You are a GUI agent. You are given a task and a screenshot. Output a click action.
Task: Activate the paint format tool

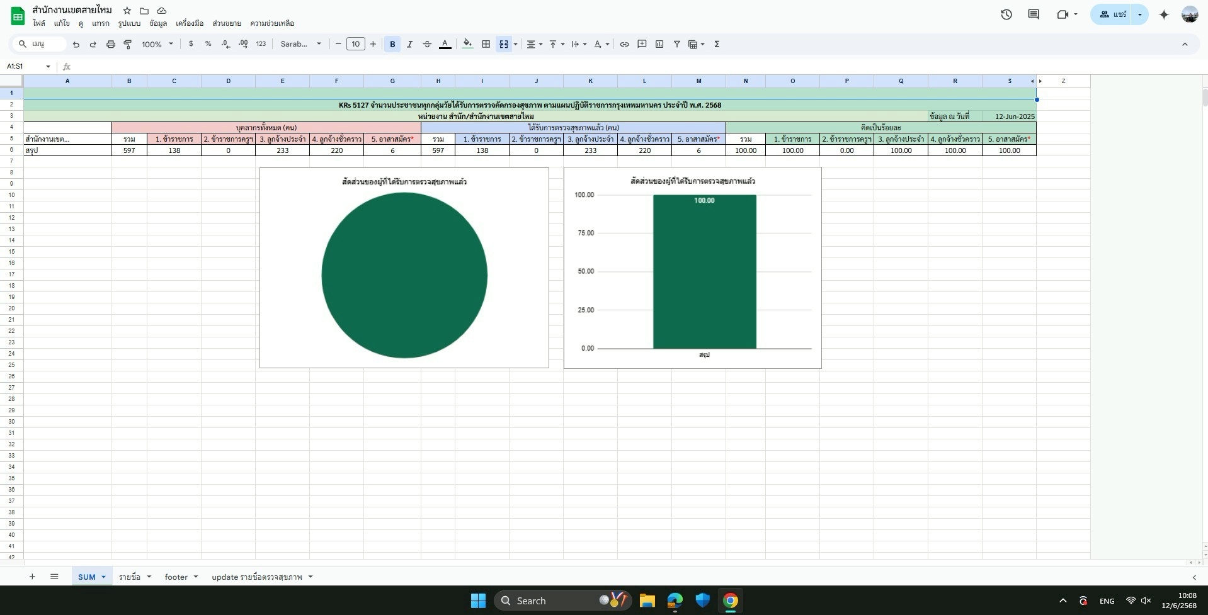(128, 44)
